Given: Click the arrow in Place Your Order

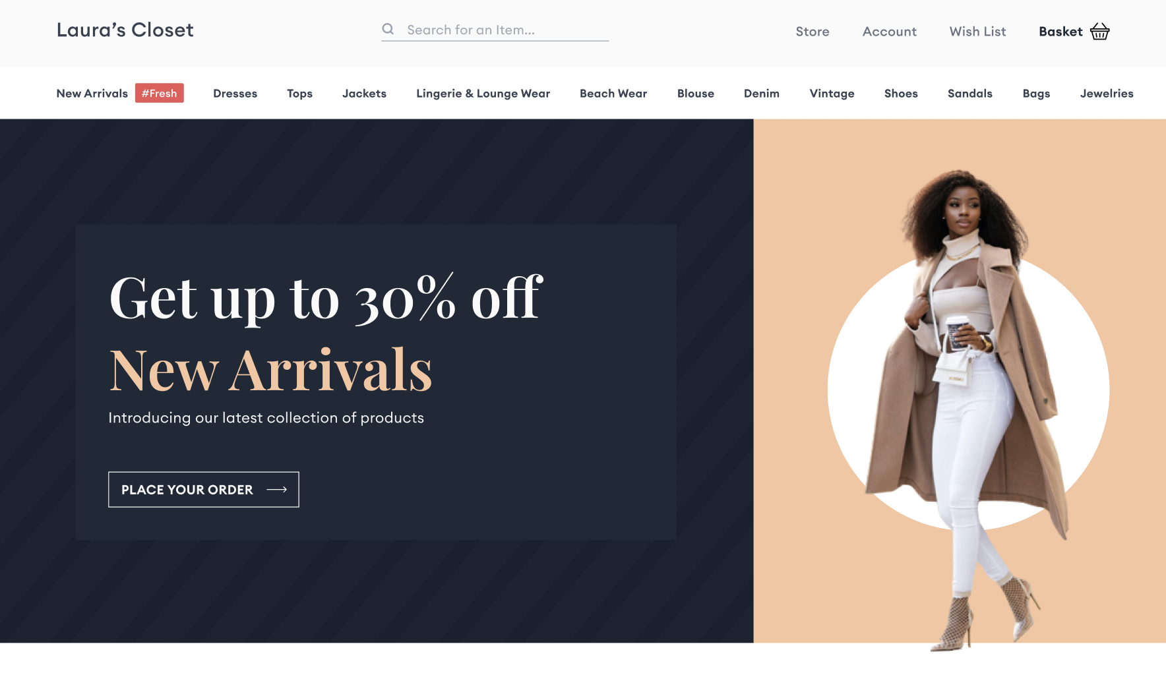Looking at the screenshot, I should 276,489.
